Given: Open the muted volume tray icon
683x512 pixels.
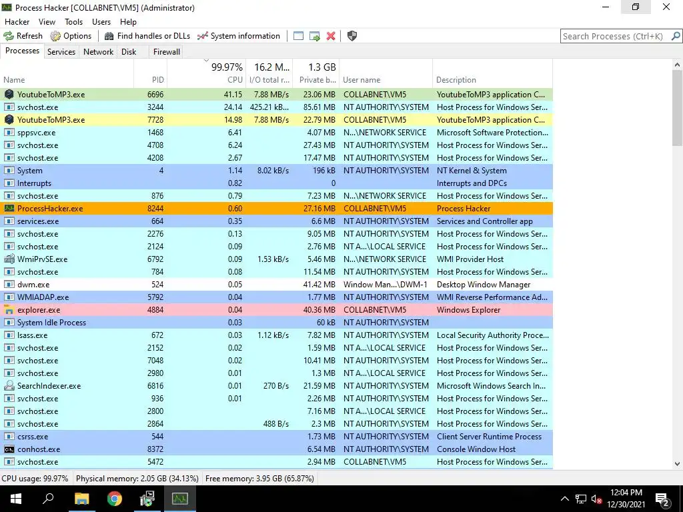Looking at the screenshot, I should pos(596,499).
